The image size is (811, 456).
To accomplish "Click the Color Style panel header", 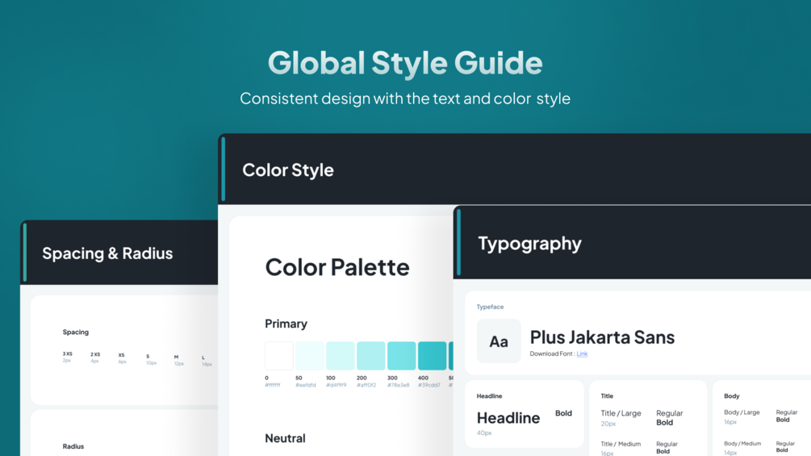I will pos(515,169).
